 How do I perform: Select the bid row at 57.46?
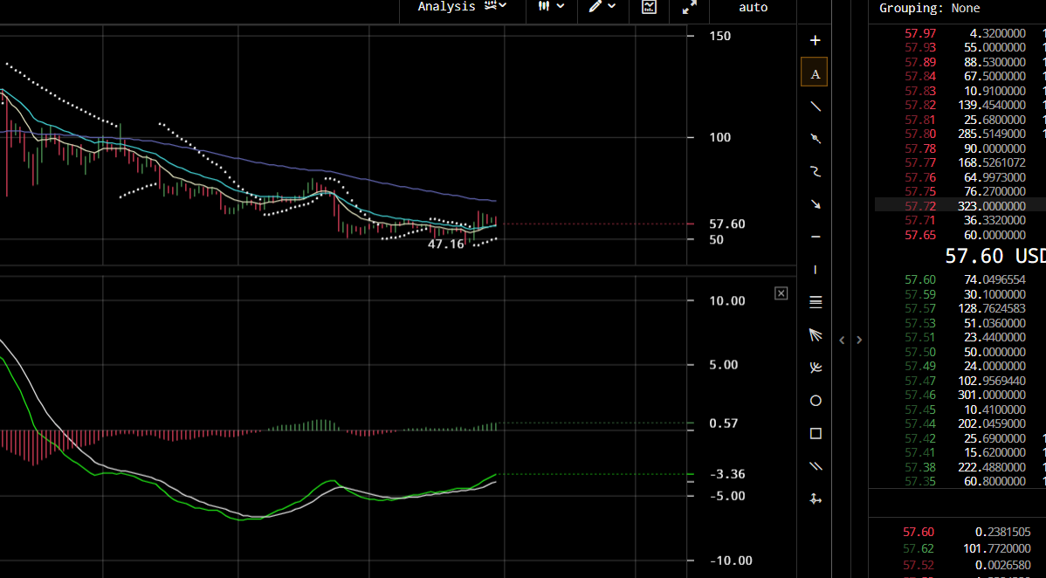click(960, 396)
